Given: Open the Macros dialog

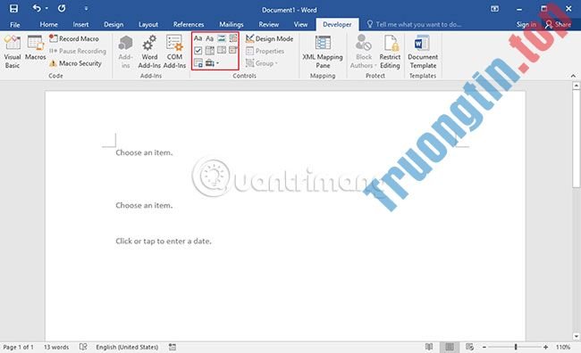Looking at the screenshot, I should [x=35, y=48].
